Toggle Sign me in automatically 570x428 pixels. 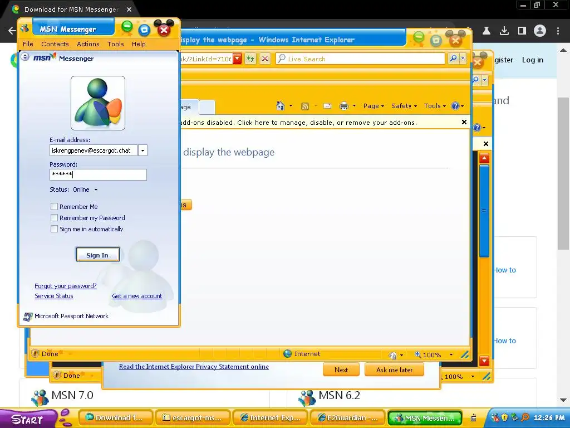point(54,229)
